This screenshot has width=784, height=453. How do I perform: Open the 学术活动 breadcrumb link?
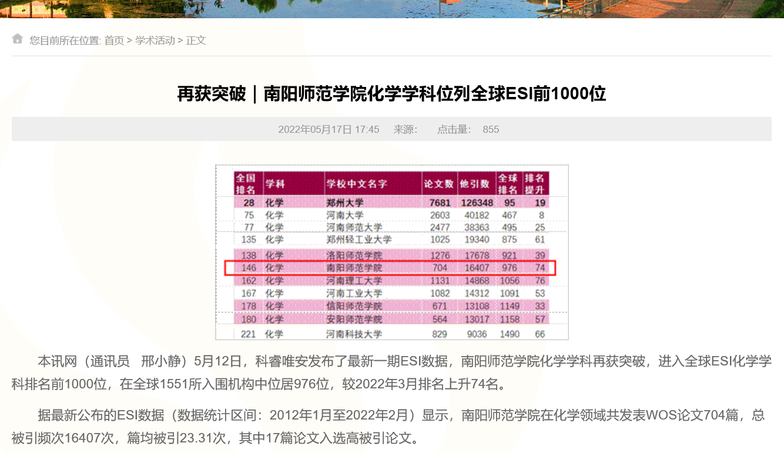155,41
